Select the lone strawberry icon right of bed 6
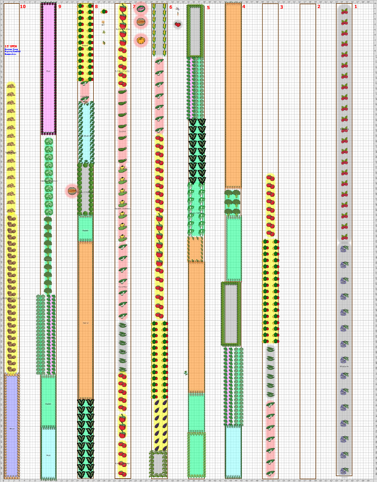The width and height of the screenshot is (377, 482). pos(178,24)
